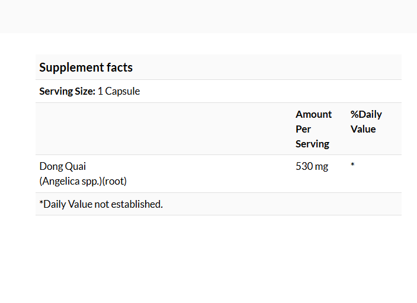
Task: Select the 530 mg amount value
Action: (312, 166)
